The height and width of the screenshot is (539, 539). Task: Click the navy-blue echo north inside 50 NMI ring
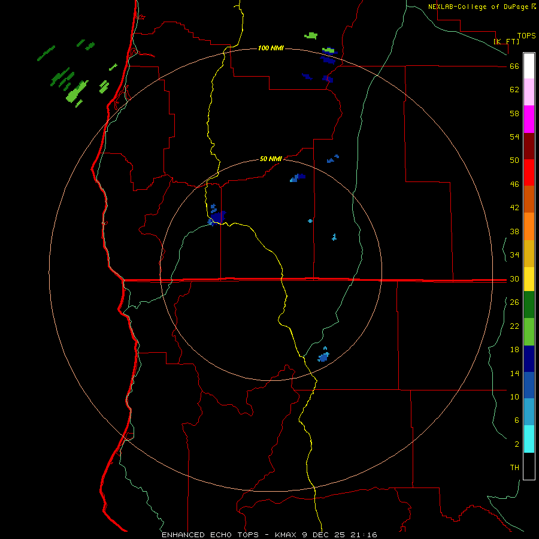click(298, 178)
